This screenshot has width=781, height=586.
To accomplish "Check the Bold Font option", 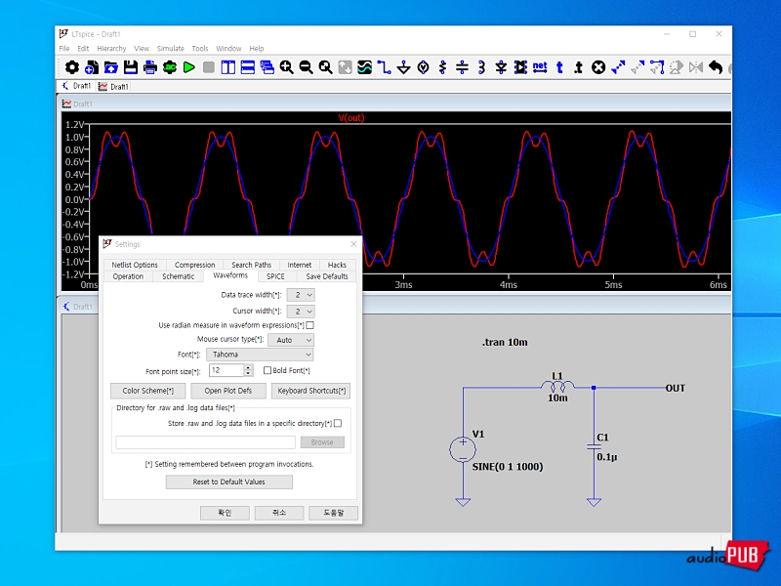I will point(267,371).
